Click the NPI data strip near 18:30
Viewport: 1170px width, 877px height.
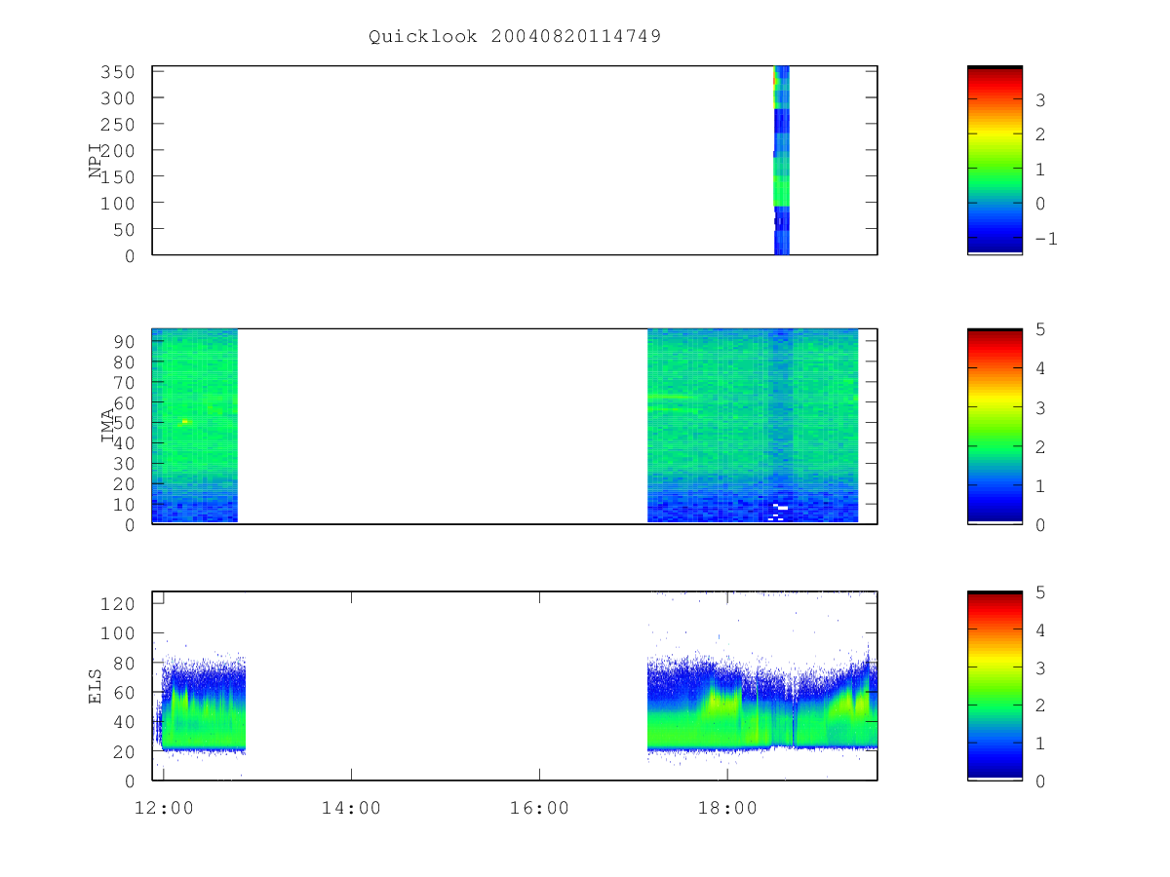[781, 160]
